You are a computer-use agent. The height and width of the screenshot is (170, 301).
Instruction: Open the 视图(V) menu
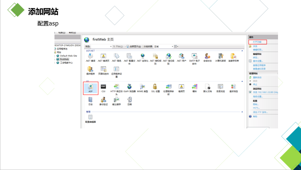[62, 33]
